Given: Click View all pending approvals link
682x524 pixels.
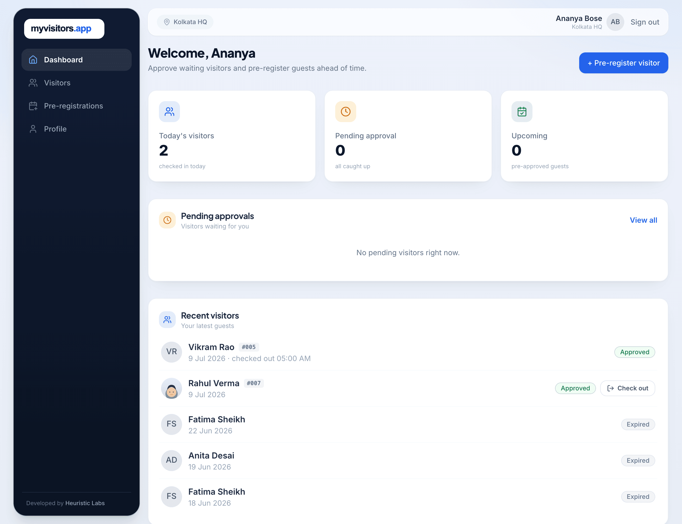Looking at the screenshot, I should pos(643,220).
